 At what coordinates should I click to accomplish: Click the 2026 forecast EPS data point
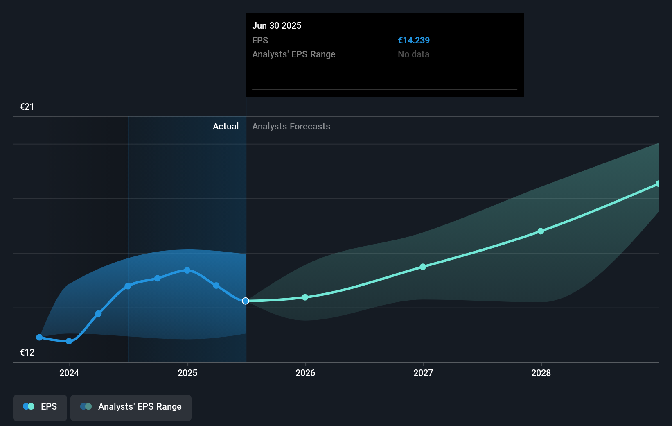(x=305, y=297)
